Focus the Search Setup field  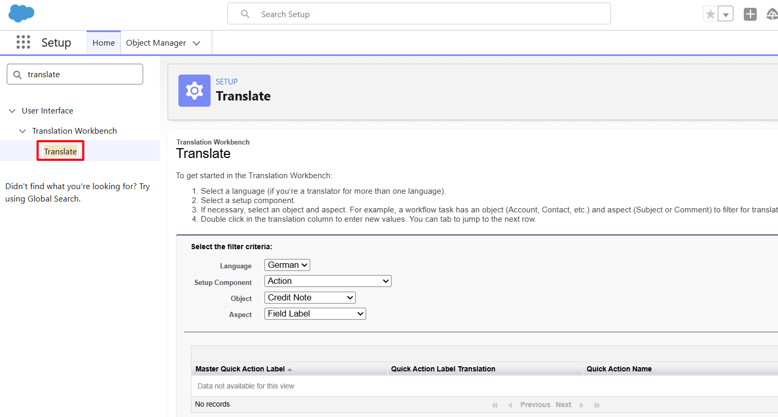click(x=419, y=14)
